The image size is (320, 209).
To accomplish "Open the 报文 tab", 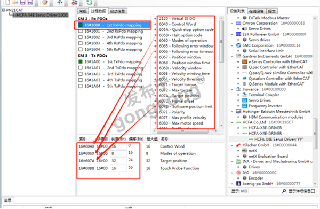I will 272,11.
